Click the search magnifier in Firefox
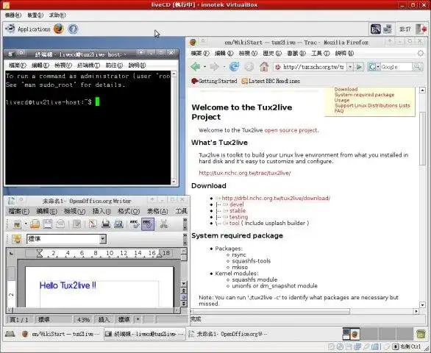Screen dimensions: 431x353 pyautogui.click(x=417, y=67)
